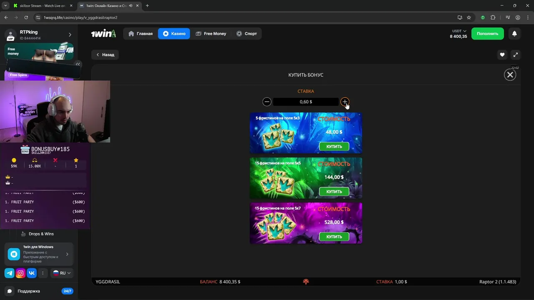Buy 15 free spins for 144,00 $
This screenshot has width=534, height=300.
pyautogui.click(x=334, y=192)
